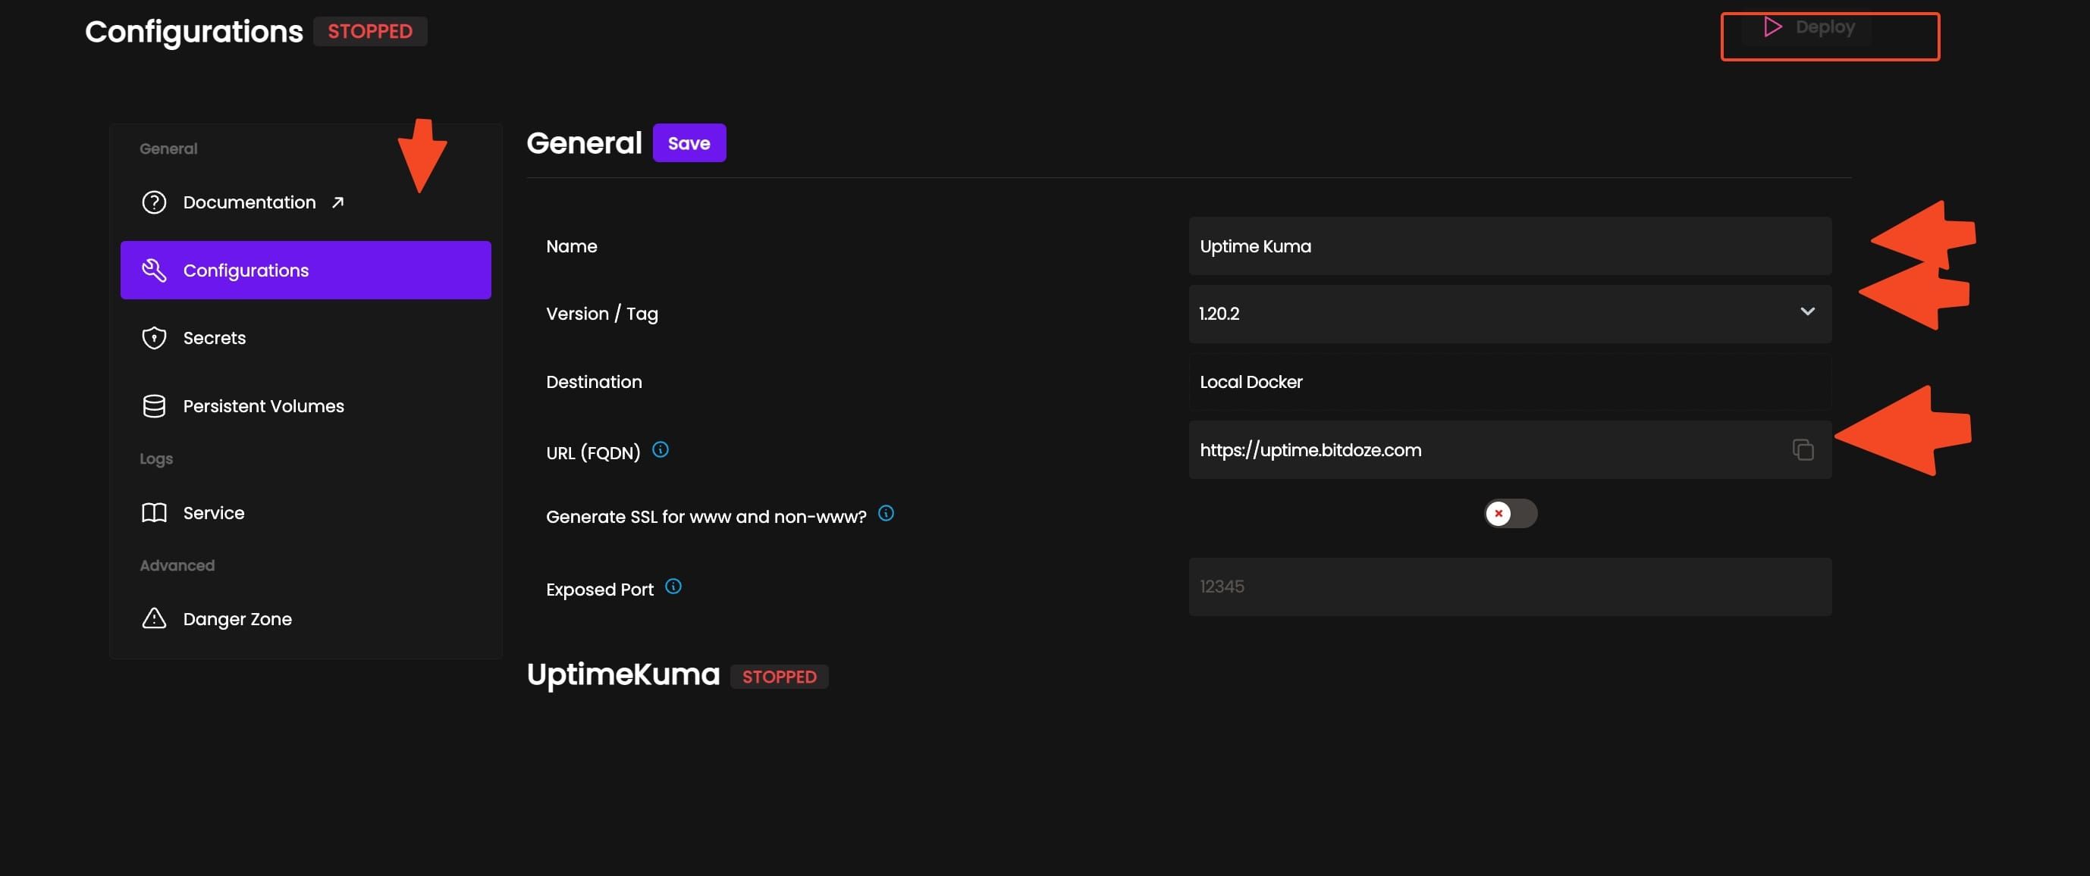
Task: Click the Configurations wrench icon
Action: click(x=154, y=270)
